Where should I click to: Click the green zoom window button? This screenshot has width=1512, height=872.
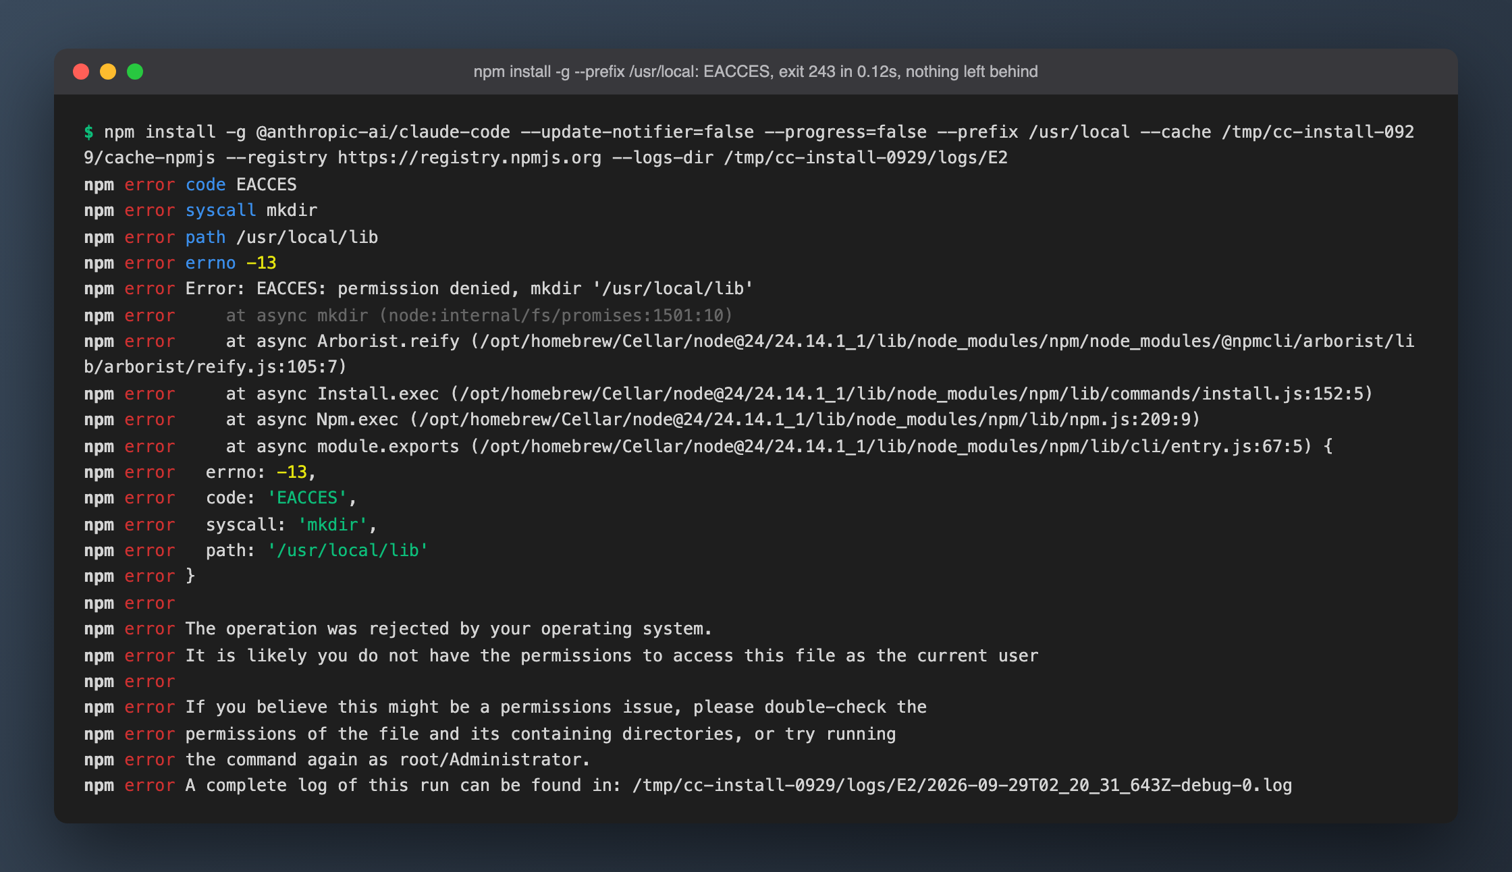(135, 72)
